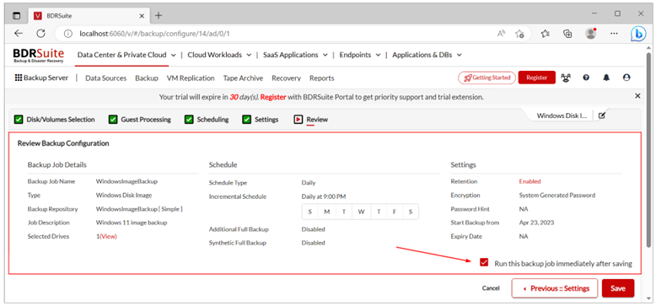Click the browser back arrow
Viewport: 656px width, 306px height.
[19, 34]
